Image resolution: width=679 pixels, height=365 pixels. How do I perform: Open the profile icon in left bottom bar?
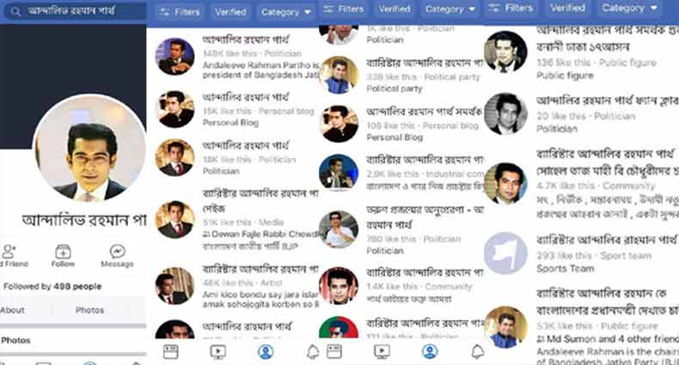(x=266, y=351)
